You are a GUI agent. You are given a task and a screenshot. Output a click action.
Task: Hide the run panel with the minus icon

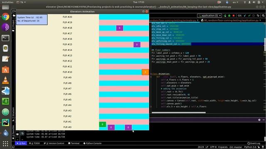(264, 120)
